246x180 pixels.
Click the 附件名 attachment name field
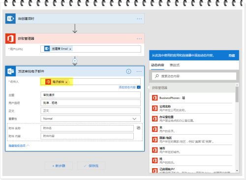87,128
